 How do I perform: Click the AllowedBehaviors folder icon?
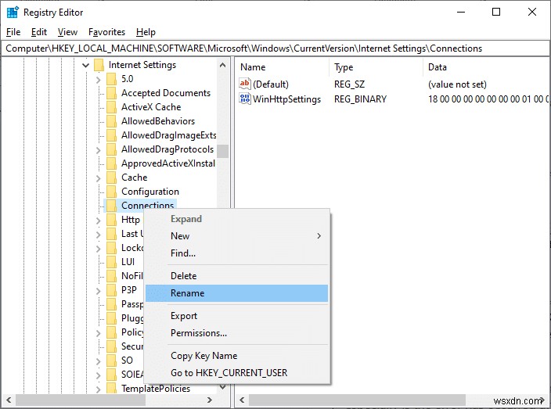coord(111,121)
